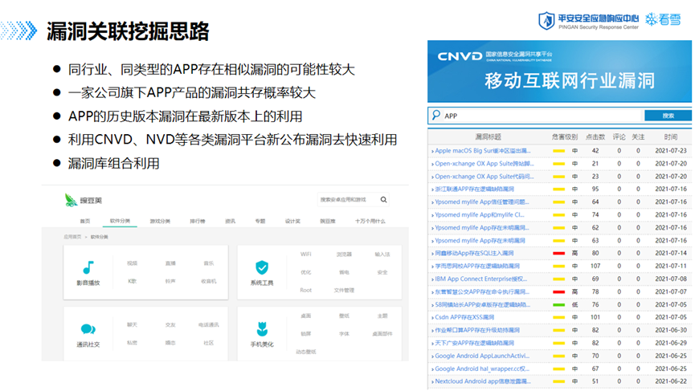Open the Apple macOS Big Sur vulnerability entry

click(482, 151)
